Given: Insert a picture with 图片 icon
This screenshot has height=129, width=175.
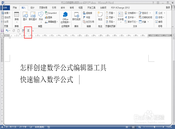Looking at the screenshot, I should click(x=25, y=16).
